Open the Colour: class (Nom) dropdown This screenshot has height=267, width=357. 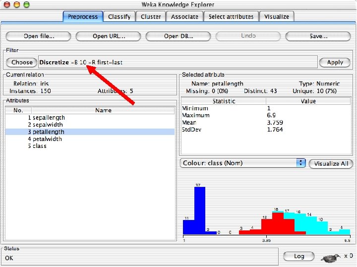[x=242, y=163]
